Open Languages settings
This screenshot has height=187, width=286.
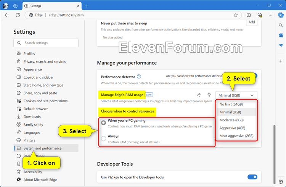(x=46, y=132)
